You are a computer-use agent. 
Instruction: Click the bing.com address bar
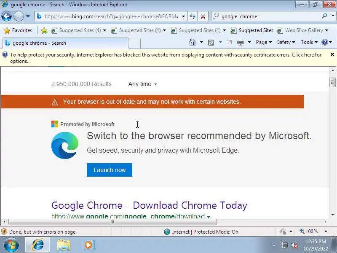111,16
